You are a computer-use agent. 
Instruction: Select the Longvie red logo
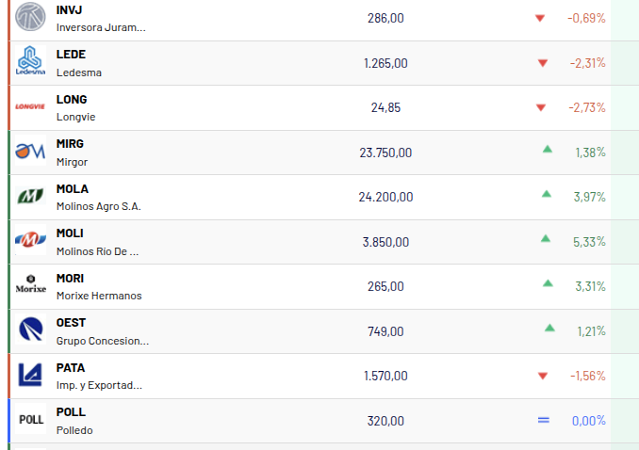click(x=30, y=106)
